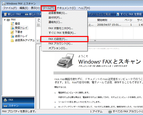Screen dimensions: 143x115
Task: Click the 新しいスキャン toolbar button
Action: [33, 14]
